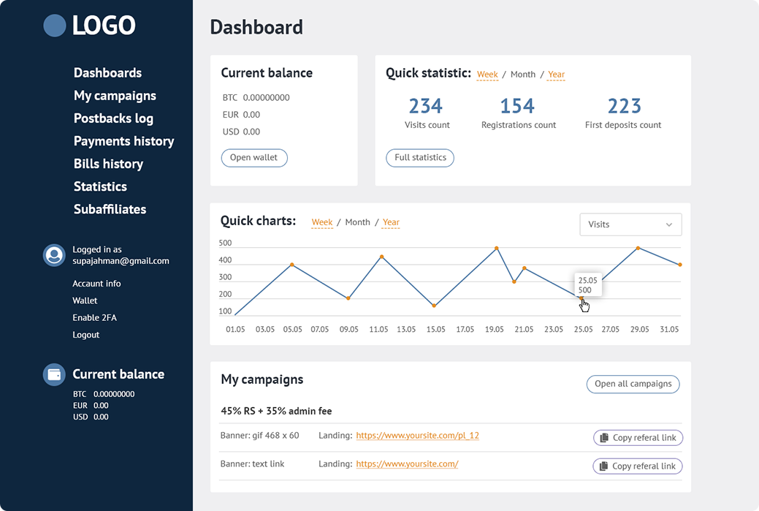759x511 pixels.
Task: Click sidebar BTC 0.00000000 balance
Action: pyautogui.click(x=104, y=394)
